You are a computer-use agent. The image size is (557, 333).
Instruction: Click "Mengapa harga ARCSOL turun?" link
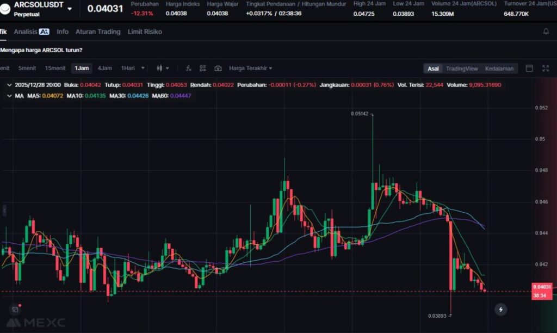click(x=41, y=50)
